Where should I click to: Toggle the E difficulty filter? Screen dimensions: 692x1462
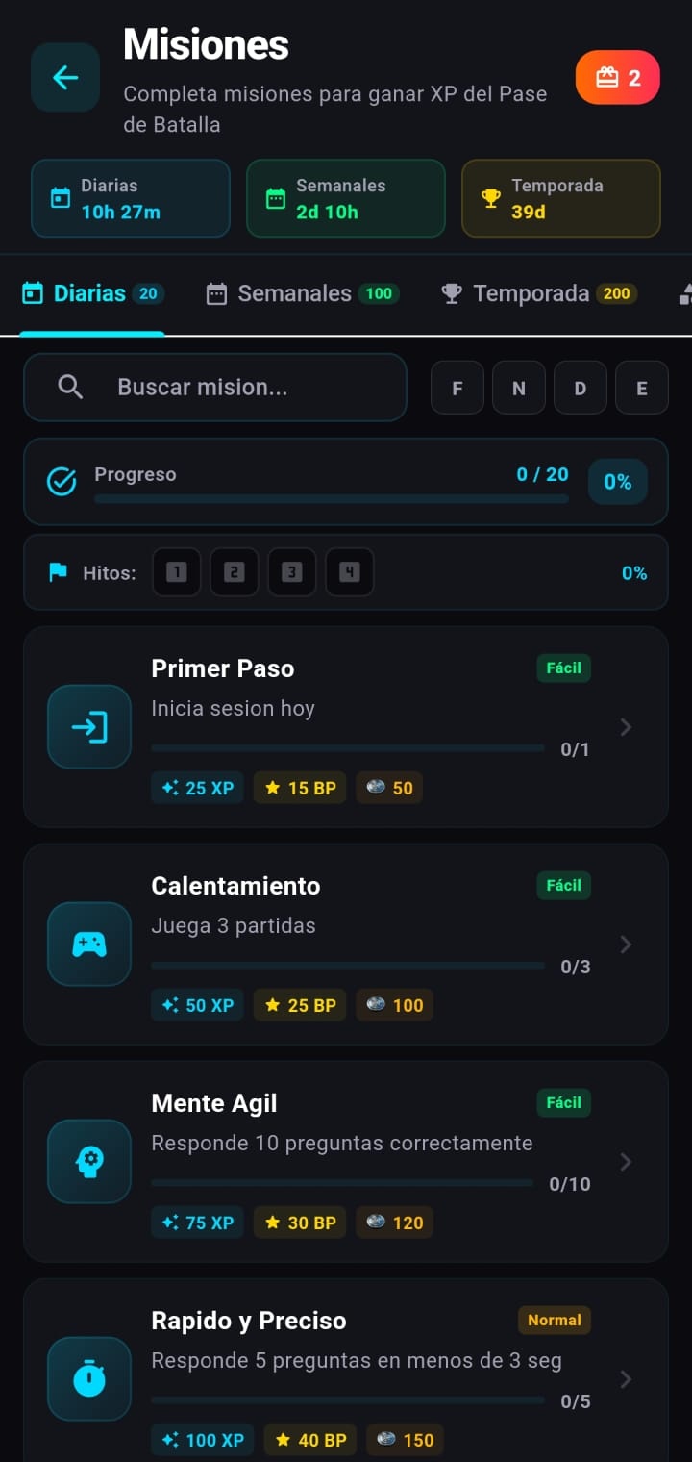(642, 388)
